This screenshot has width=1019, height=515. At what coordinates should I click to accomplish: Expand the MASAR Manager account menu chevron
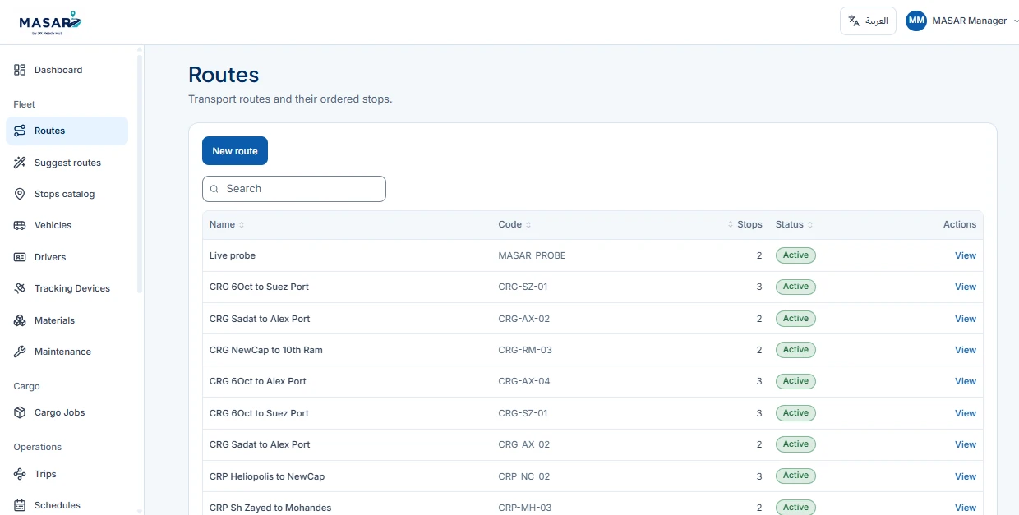(x=1016, y=21)
